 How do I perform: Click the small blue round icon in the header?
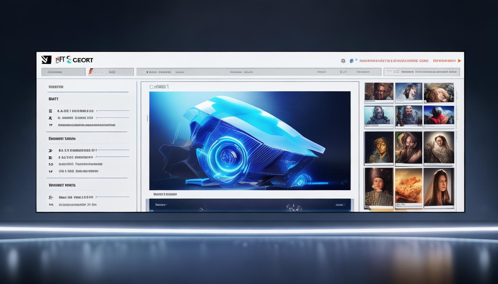tap(352, 60)
